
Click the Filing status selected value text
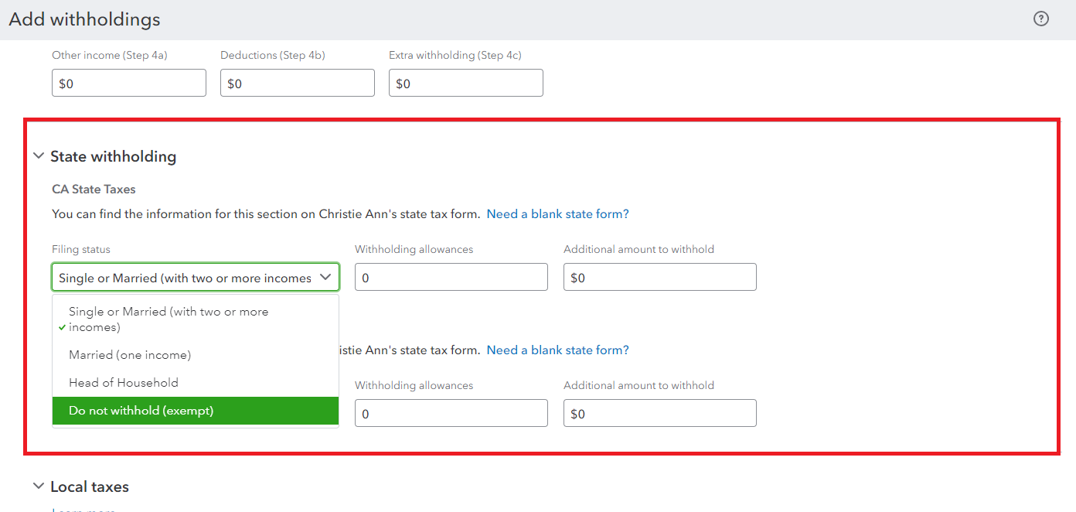coord(184,278)
